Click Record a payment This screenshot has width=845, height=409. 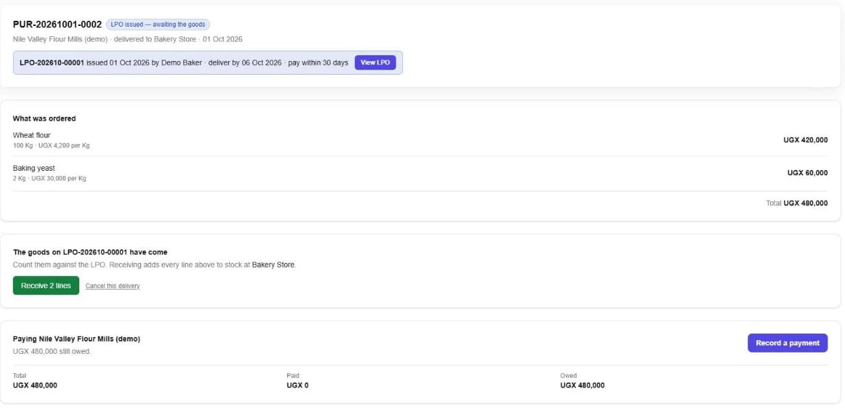787,343
